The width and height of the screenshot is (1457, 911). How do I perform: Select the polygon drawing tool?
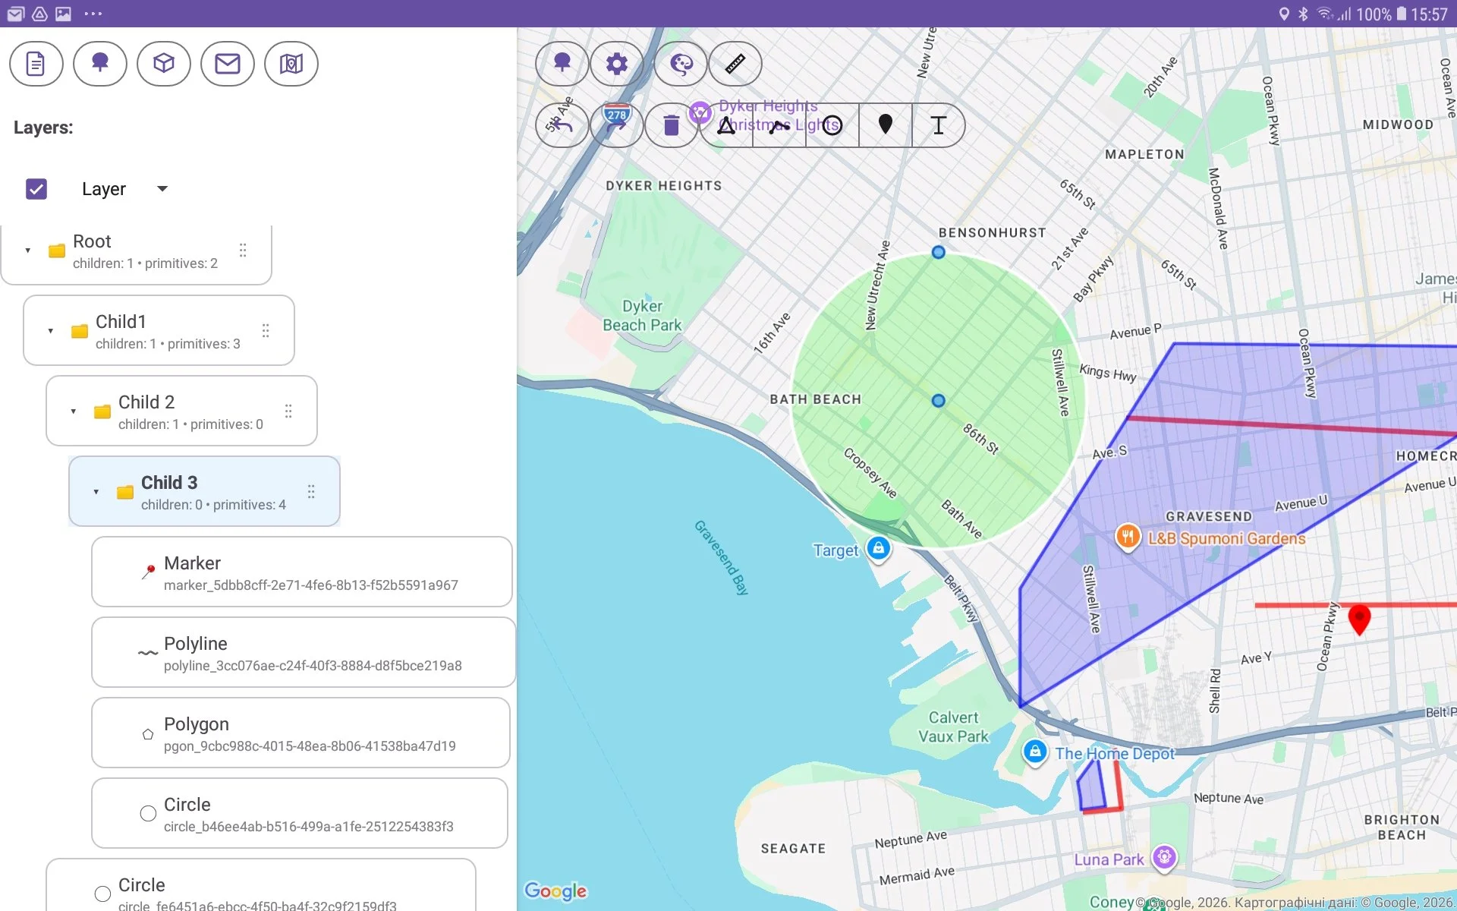(726, 125)
